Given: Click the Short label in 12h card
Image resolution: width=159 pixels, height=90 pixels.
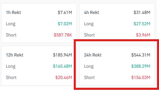Looking at the screenshot, I should click(x=11, y=77).
